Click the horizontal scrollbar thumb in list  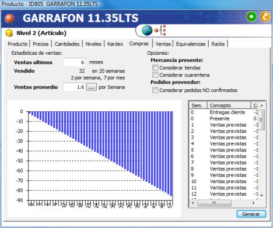(x=214, y=203)
